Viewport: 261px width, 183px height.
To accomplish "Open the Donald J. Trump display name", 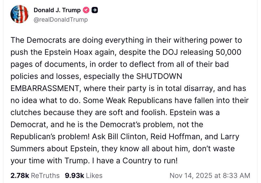I will click(57, 10).
